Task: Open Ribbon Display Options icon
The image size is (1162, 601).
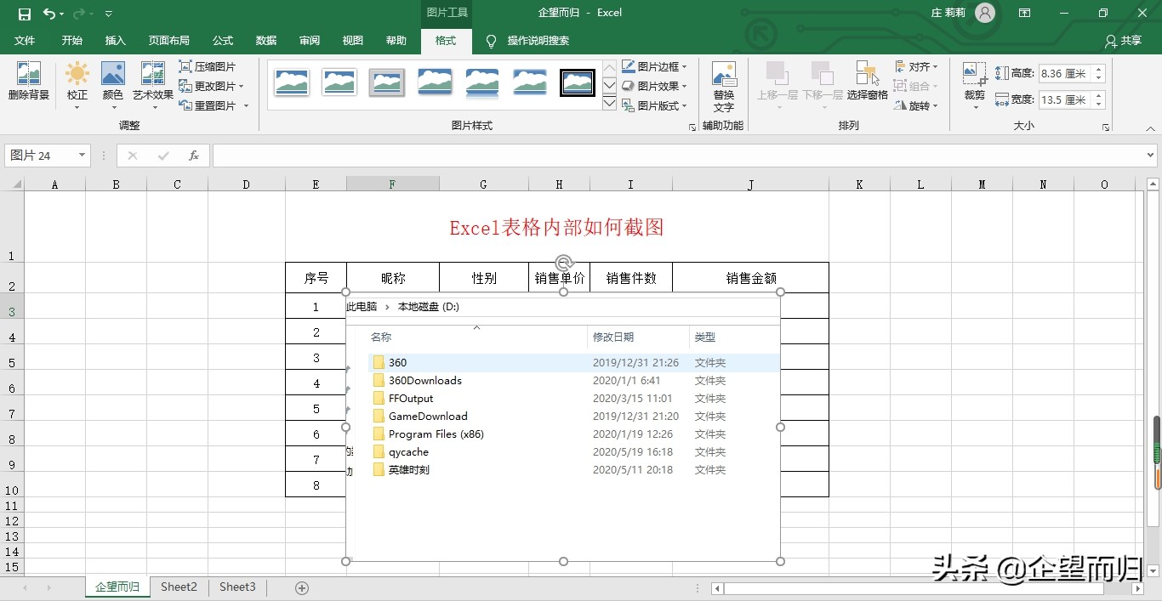Action: (1025, 13)
